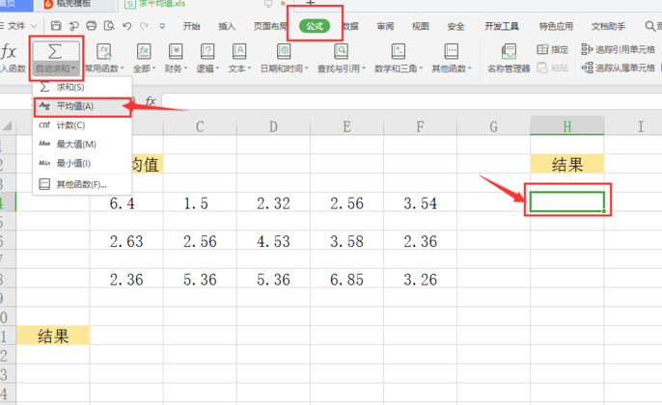Click cell containing 3.54
This screenshot has height=405, width=662.
[x=420, y=202]
